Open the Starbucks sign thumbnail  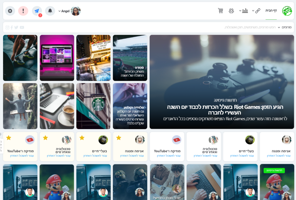[93, 106]
